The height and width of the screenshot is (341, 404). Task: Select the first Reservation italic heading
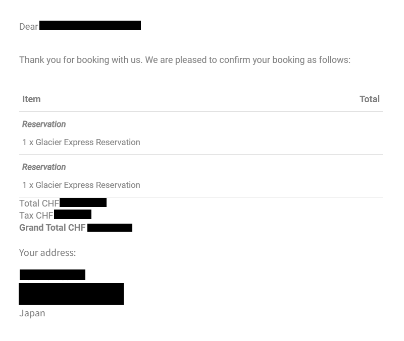(x=44, y=124)
